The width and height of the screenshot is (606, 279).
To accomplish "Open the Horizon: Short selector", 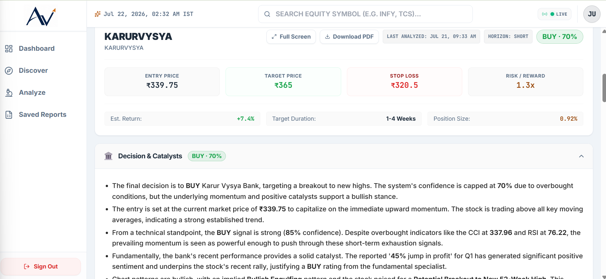I will (508, 36).
